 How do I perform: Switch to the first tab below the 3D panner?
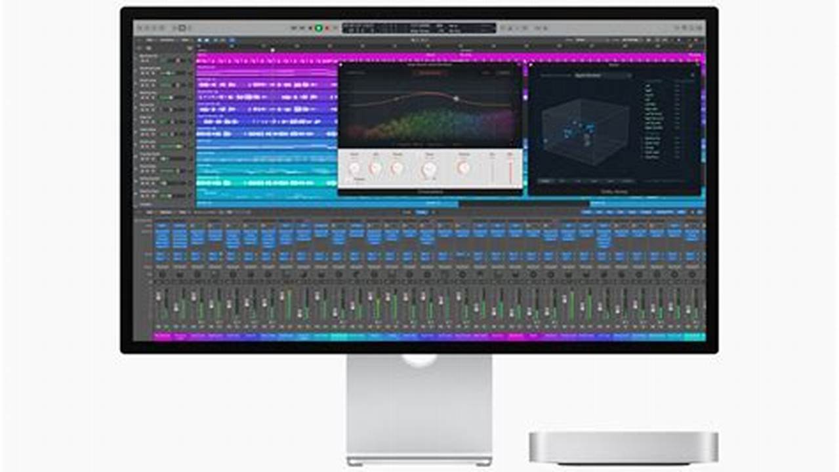[544, 180]
